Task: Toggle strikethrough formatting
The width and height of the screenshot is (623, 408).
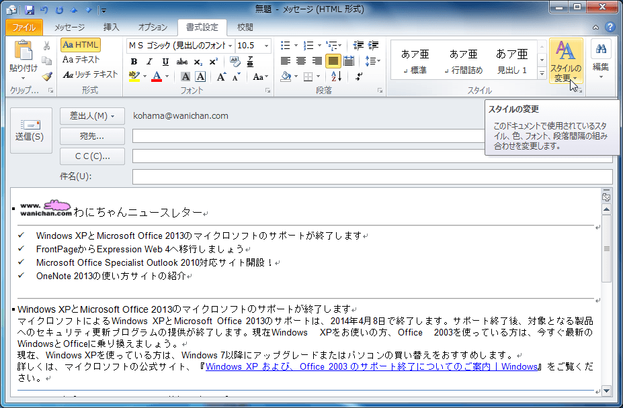Action: tap(182, 62)
